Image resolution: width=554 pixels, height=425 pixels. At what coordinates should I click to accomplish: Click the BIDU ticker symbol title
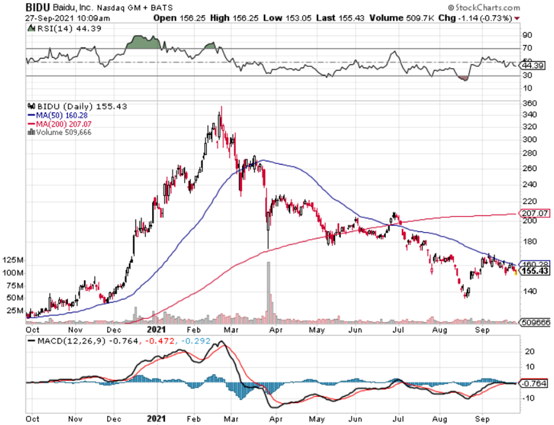[37, 8]
